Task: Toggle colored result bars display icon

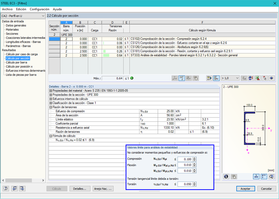Action: click(x=216, y=78)
